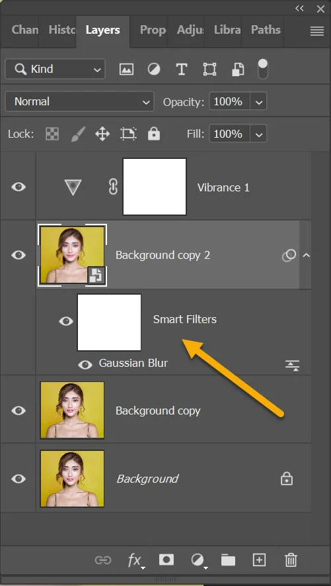331x586 pixels.
Task: Select the Vibrance 1 layer name
Action: point(223,187)
